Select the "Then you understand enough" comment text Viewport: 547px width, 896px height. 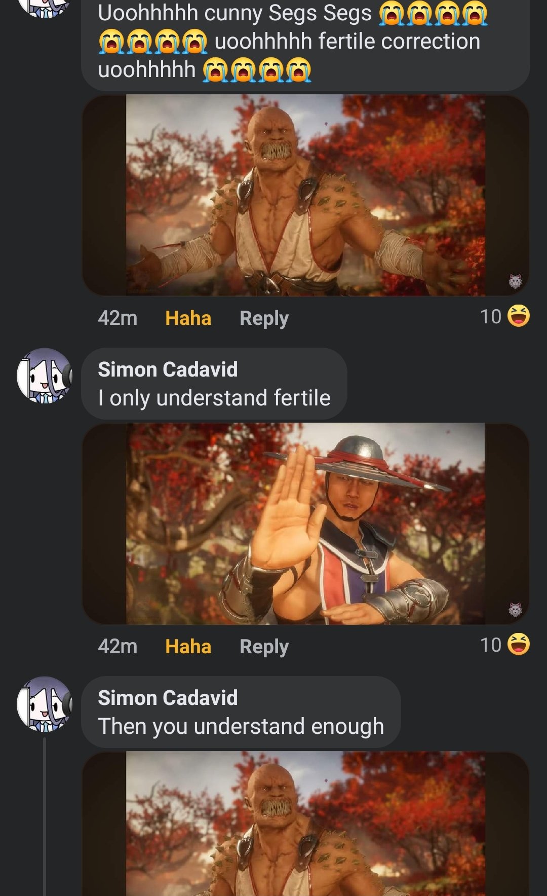pos(241,727)
